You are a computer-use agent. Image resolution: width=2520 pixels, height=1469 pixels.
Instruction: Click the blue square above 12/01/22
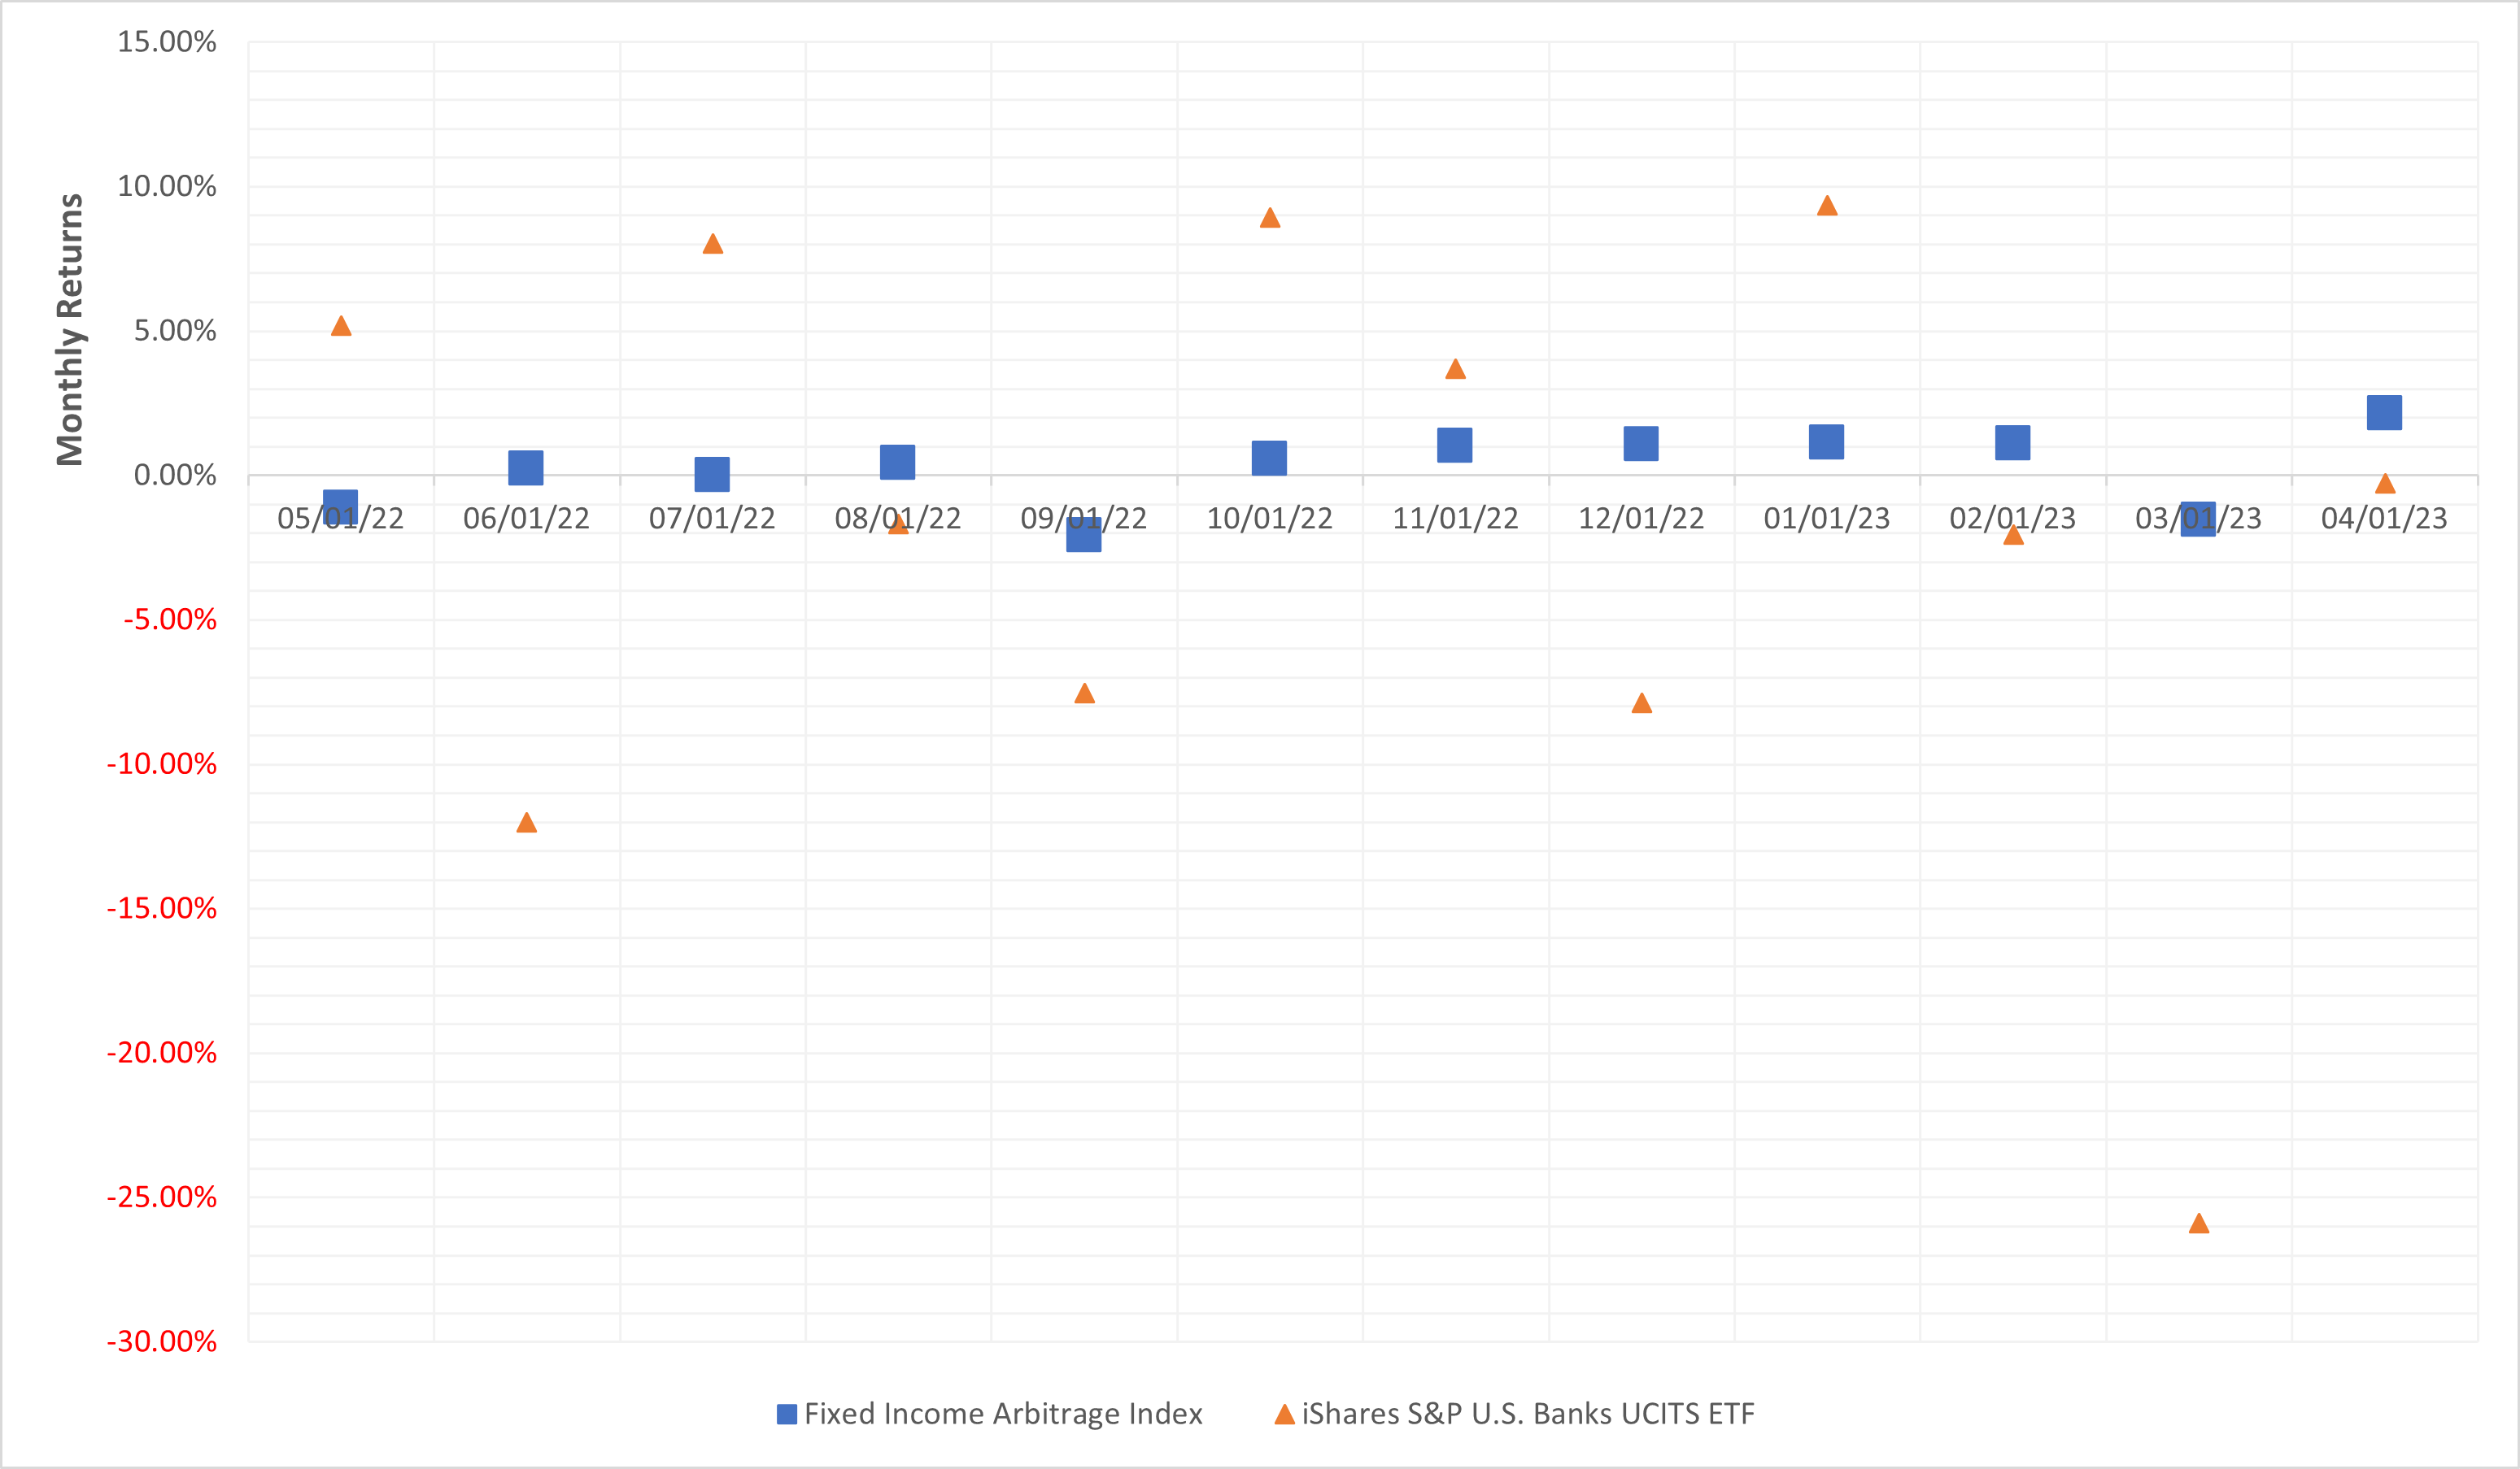click(x=1641, y=444)
